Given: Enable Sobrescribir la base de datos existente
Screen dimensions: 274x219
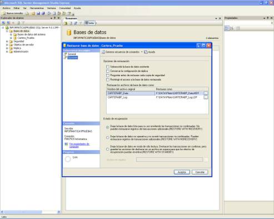Looking at the screenshot, I should click(x=108, y=67).
